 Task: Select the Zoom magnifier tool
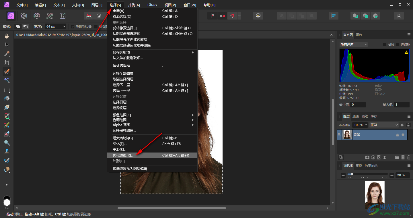[7, 143]
